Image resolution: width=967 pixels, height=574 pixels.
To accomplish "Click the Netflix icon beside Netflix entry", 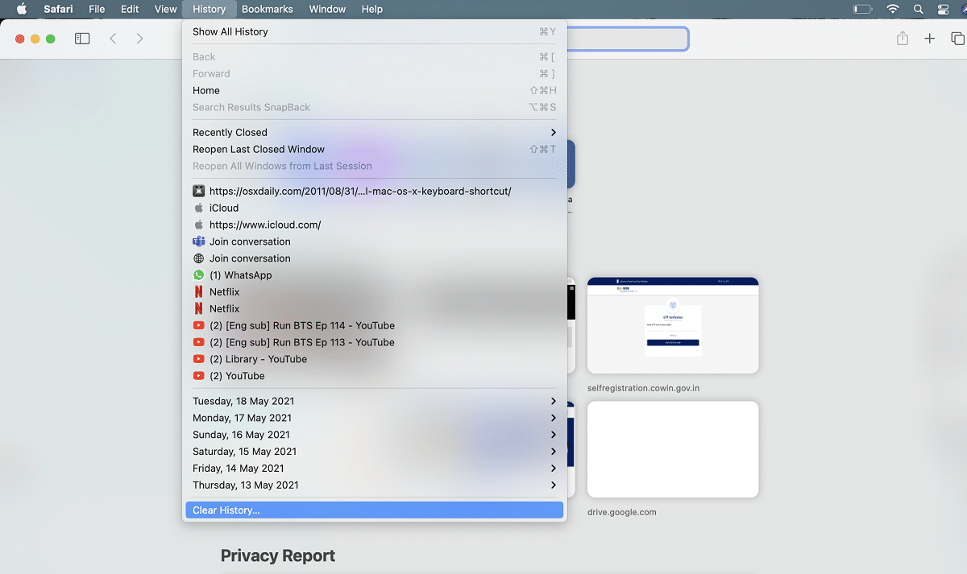I will [198, 291].
